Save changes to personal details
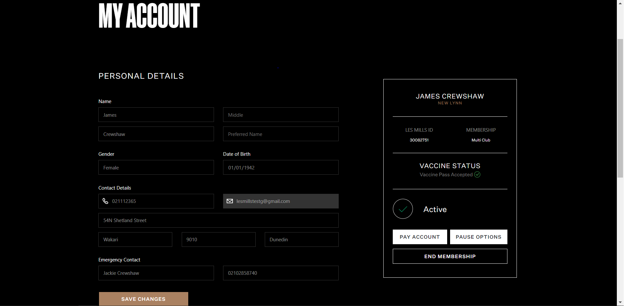 pyautogui.click(x=144, y=299)
